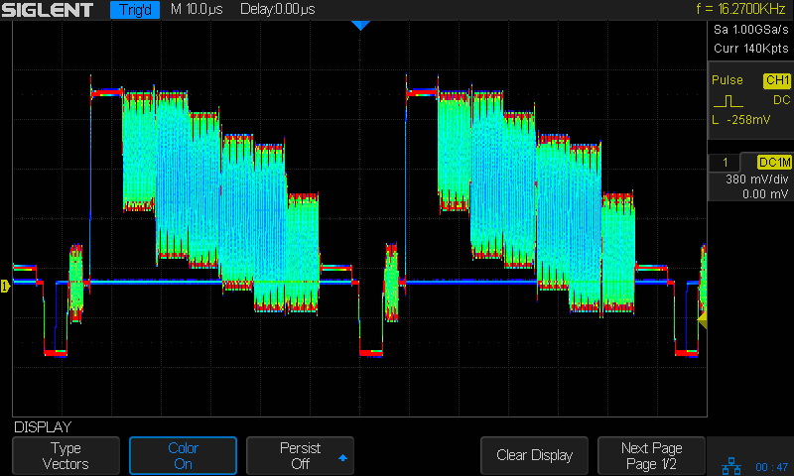The image size is (794, 476).
Task: Click the yellow channel 1 ground marker
Action: (x=6, y=287)
